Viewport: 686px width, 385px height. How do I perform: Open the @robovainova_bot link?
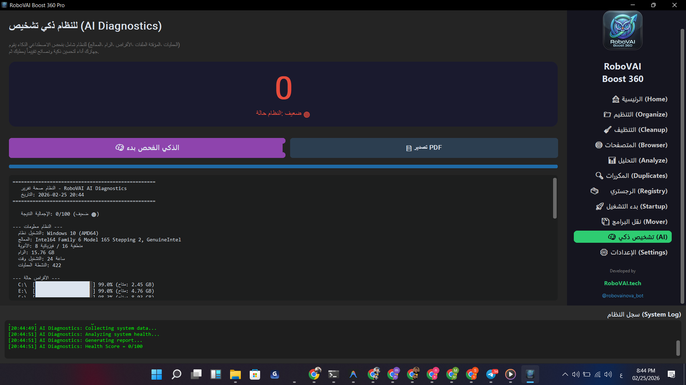click(622, 296)
